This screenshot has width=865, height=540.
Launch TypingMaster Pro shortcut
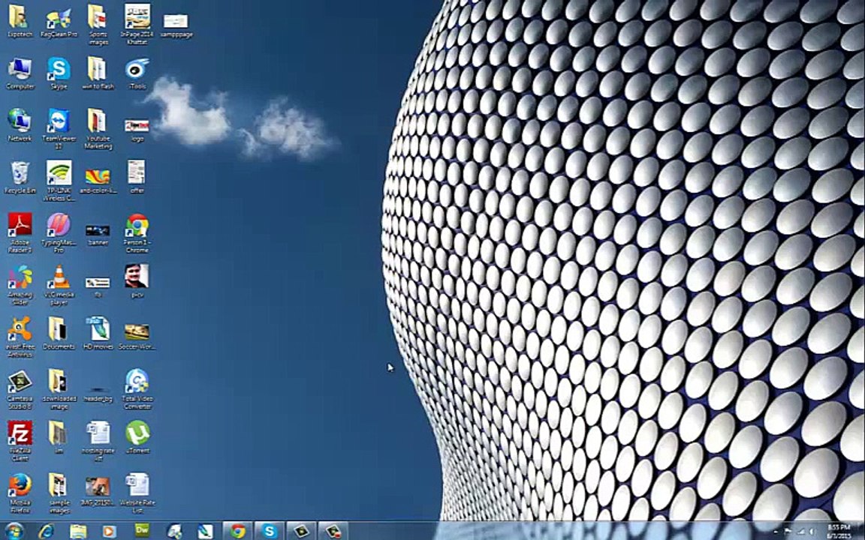pos(59,233)
